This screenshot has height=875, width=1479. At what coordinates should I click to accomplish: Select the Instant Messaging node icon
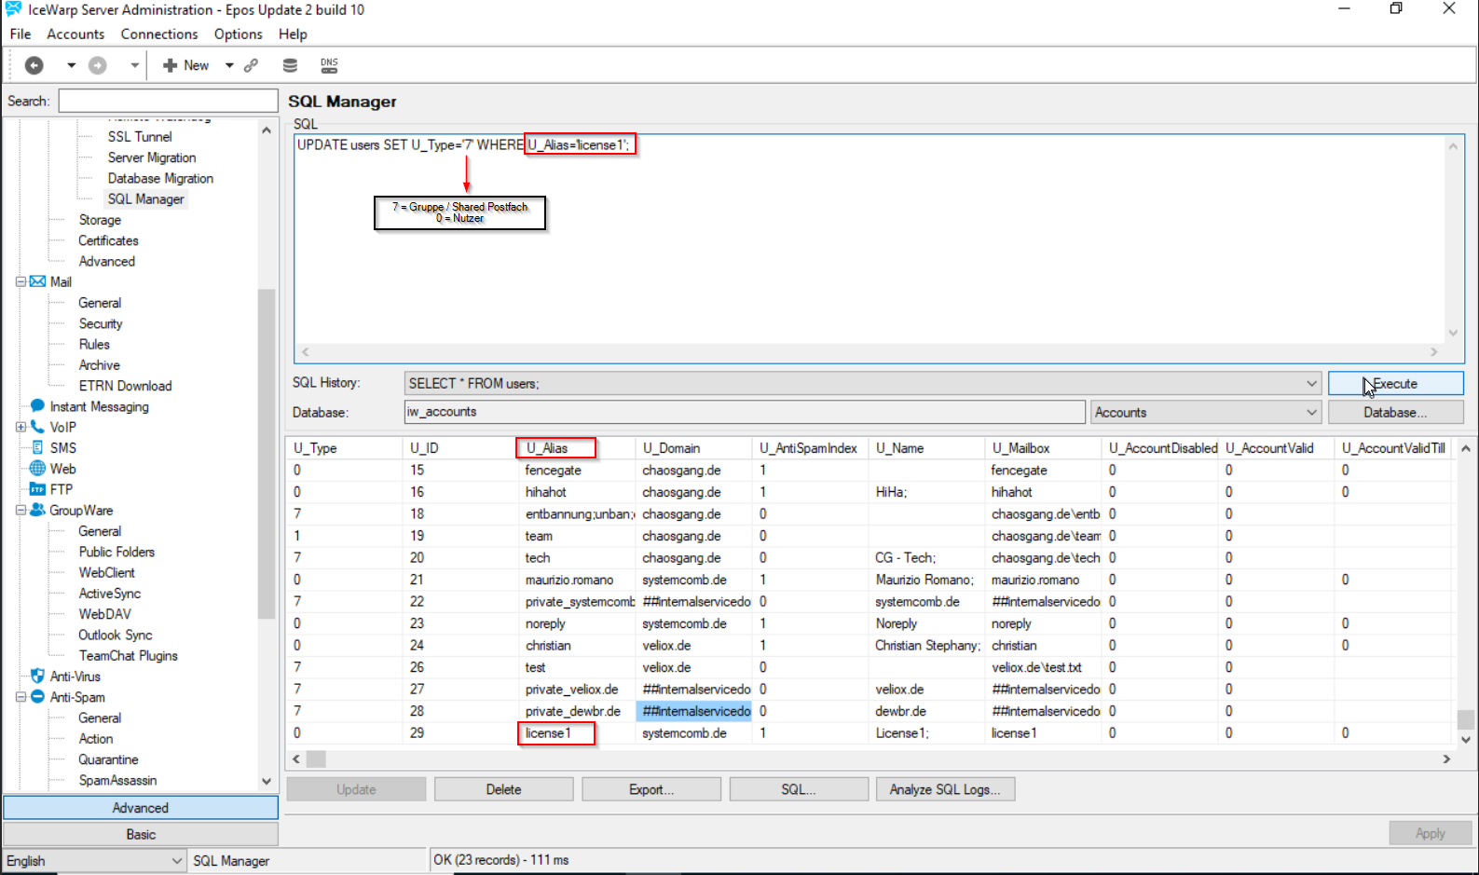(37, 406)
